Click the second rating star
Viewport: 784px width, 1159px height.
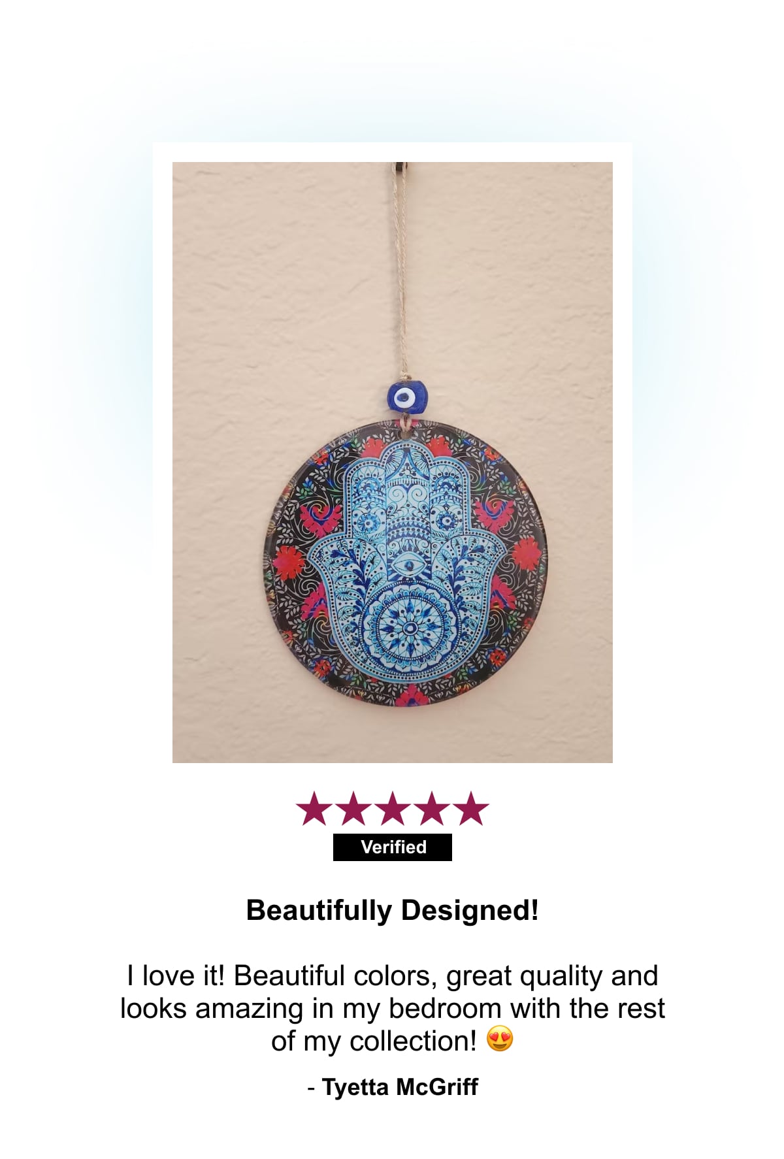[x=353, y=809]
